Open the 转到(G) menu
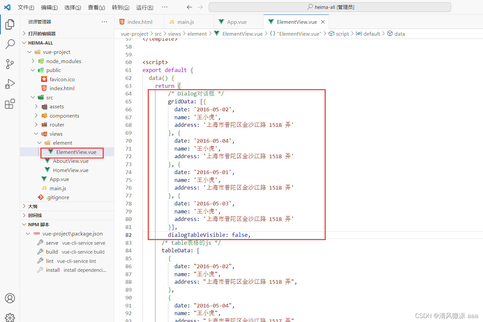The height and width of the screenshot is (322, 483). 121,7
